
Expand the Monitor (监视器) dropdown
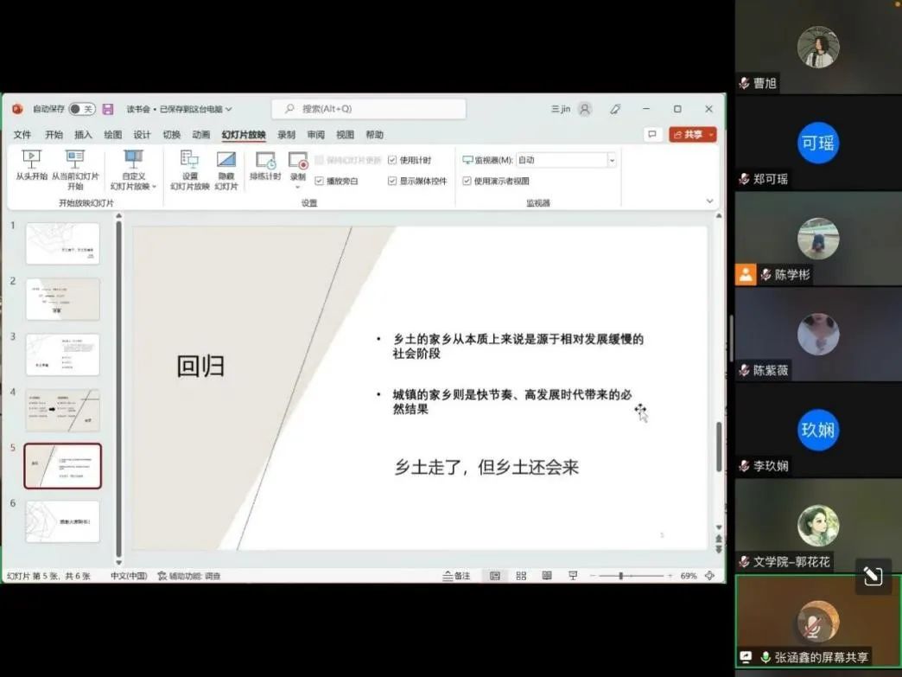(612, 160)
